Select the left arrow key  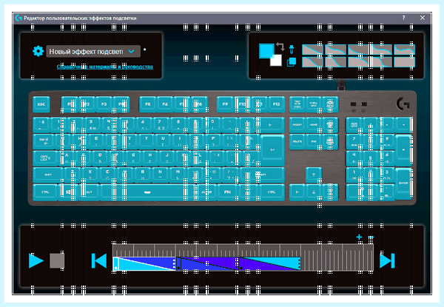297,192
